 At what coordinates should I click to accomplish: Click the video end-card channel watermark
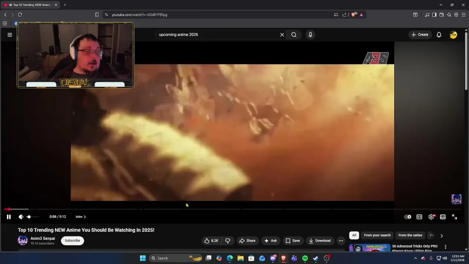457,199
